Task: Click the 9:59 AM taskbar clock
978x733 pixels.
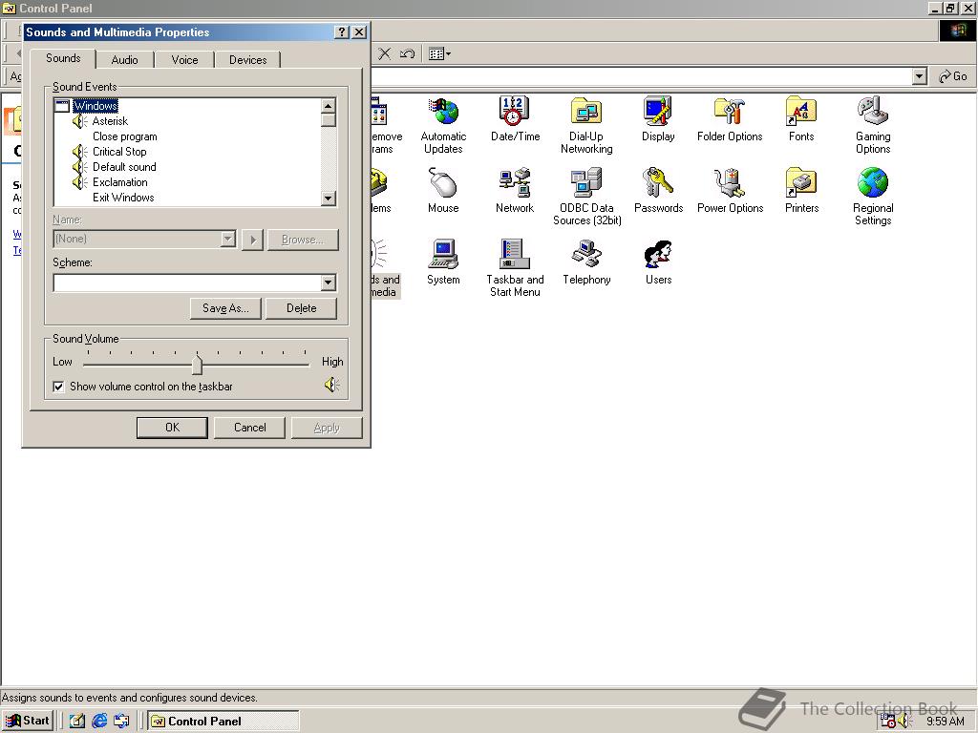Action: [x=945, y=722]
